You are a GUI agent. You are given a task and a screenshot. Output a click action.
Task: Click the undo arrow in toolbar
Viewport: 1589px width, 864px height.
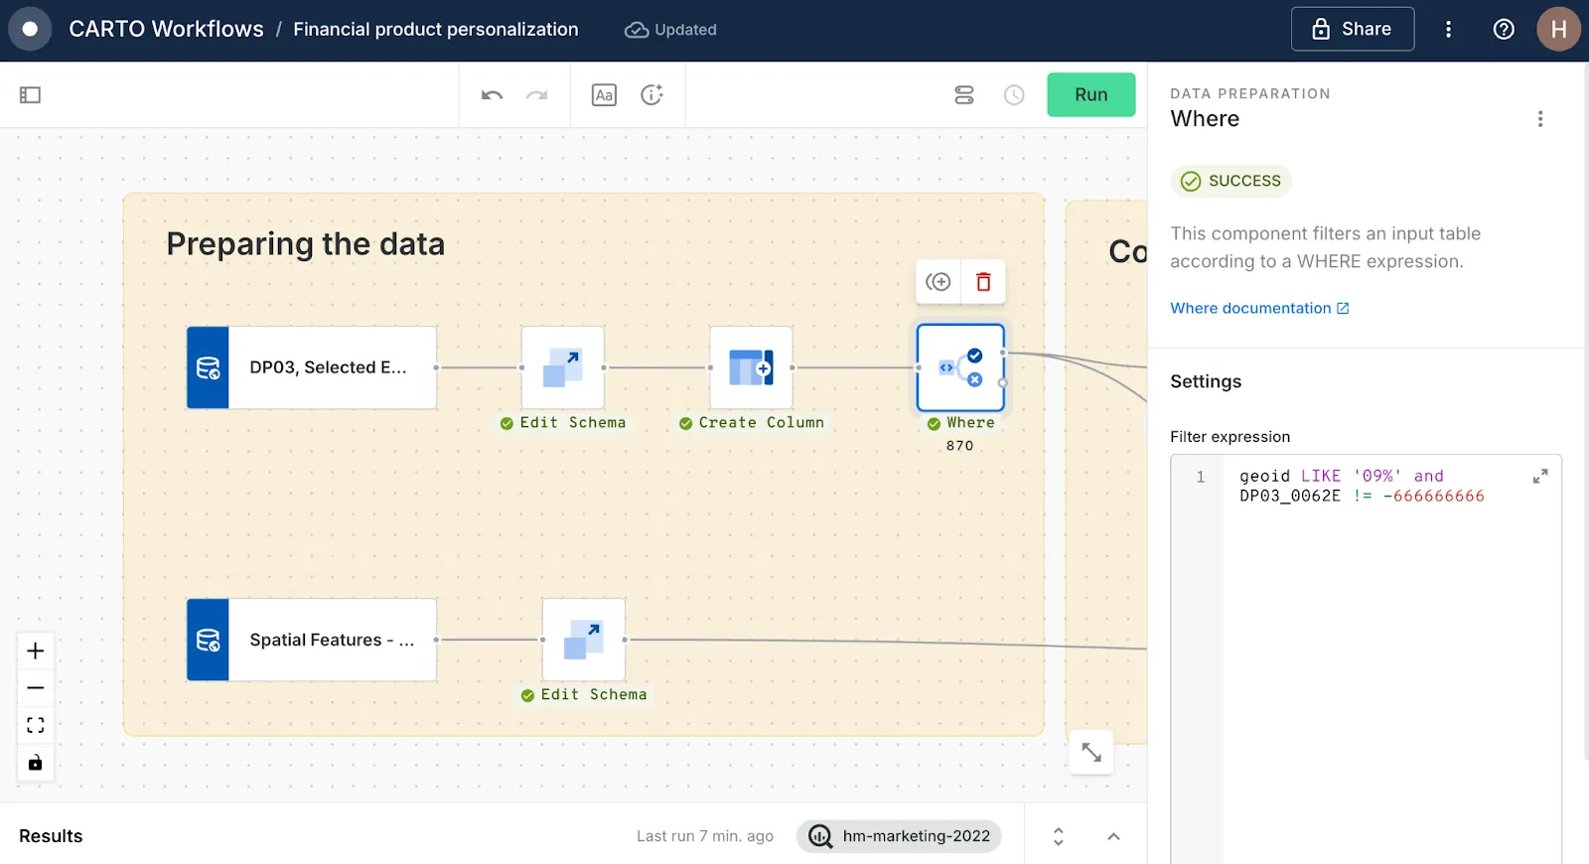(492, 95)
